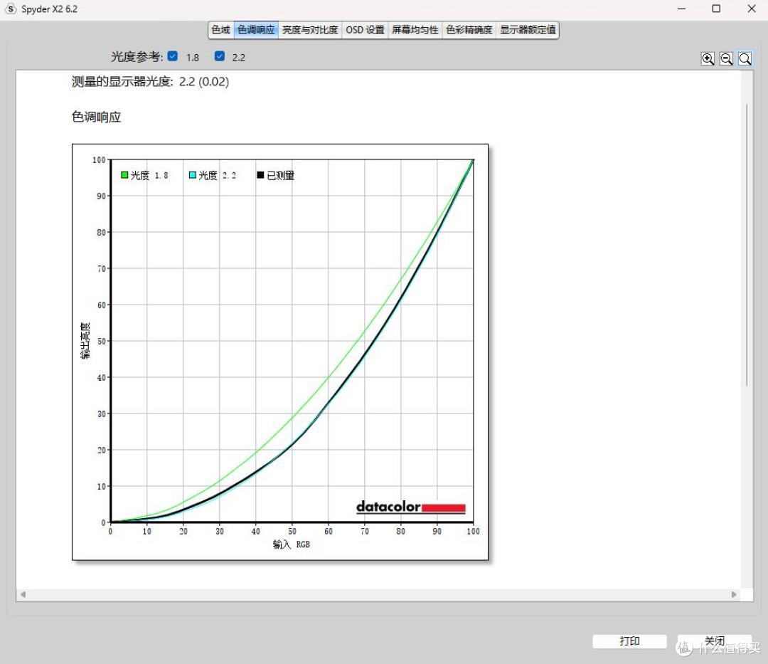Click the 关闭 close button
The image size is (768, 664).
715,641
